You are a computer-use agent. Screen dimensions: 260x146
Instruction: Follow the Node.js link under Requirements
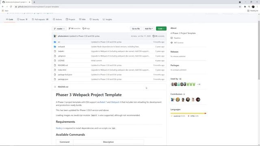pos(59,128)
